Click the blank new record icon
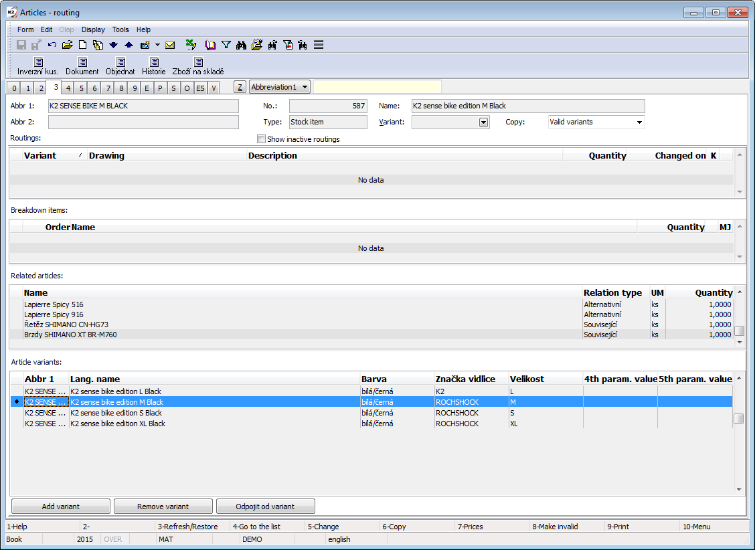The image size is (755, 550). (x=83, y=45)
